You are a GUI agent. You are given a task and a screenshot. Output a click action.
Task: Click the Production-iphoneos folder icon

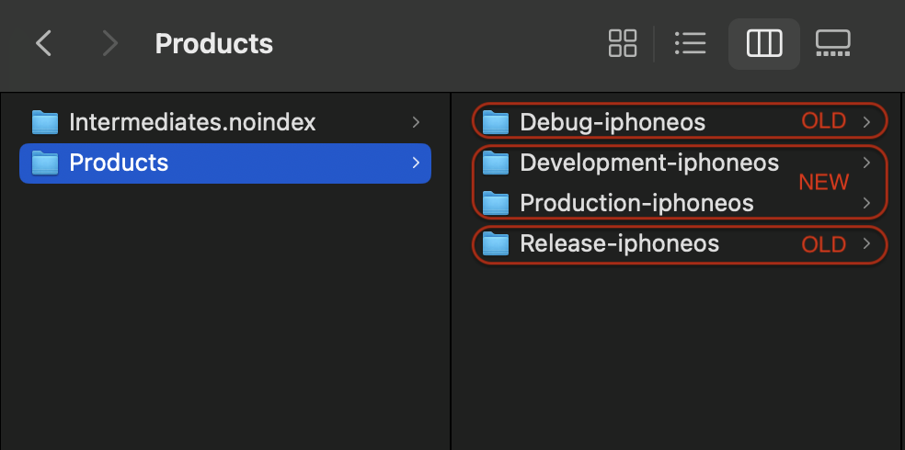495,203
